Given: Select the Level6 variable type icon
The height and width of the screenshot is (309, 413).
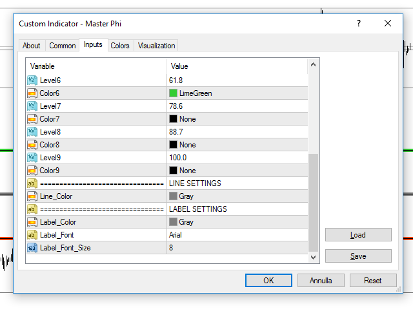Looking at the screenshot, I should 32,80.
